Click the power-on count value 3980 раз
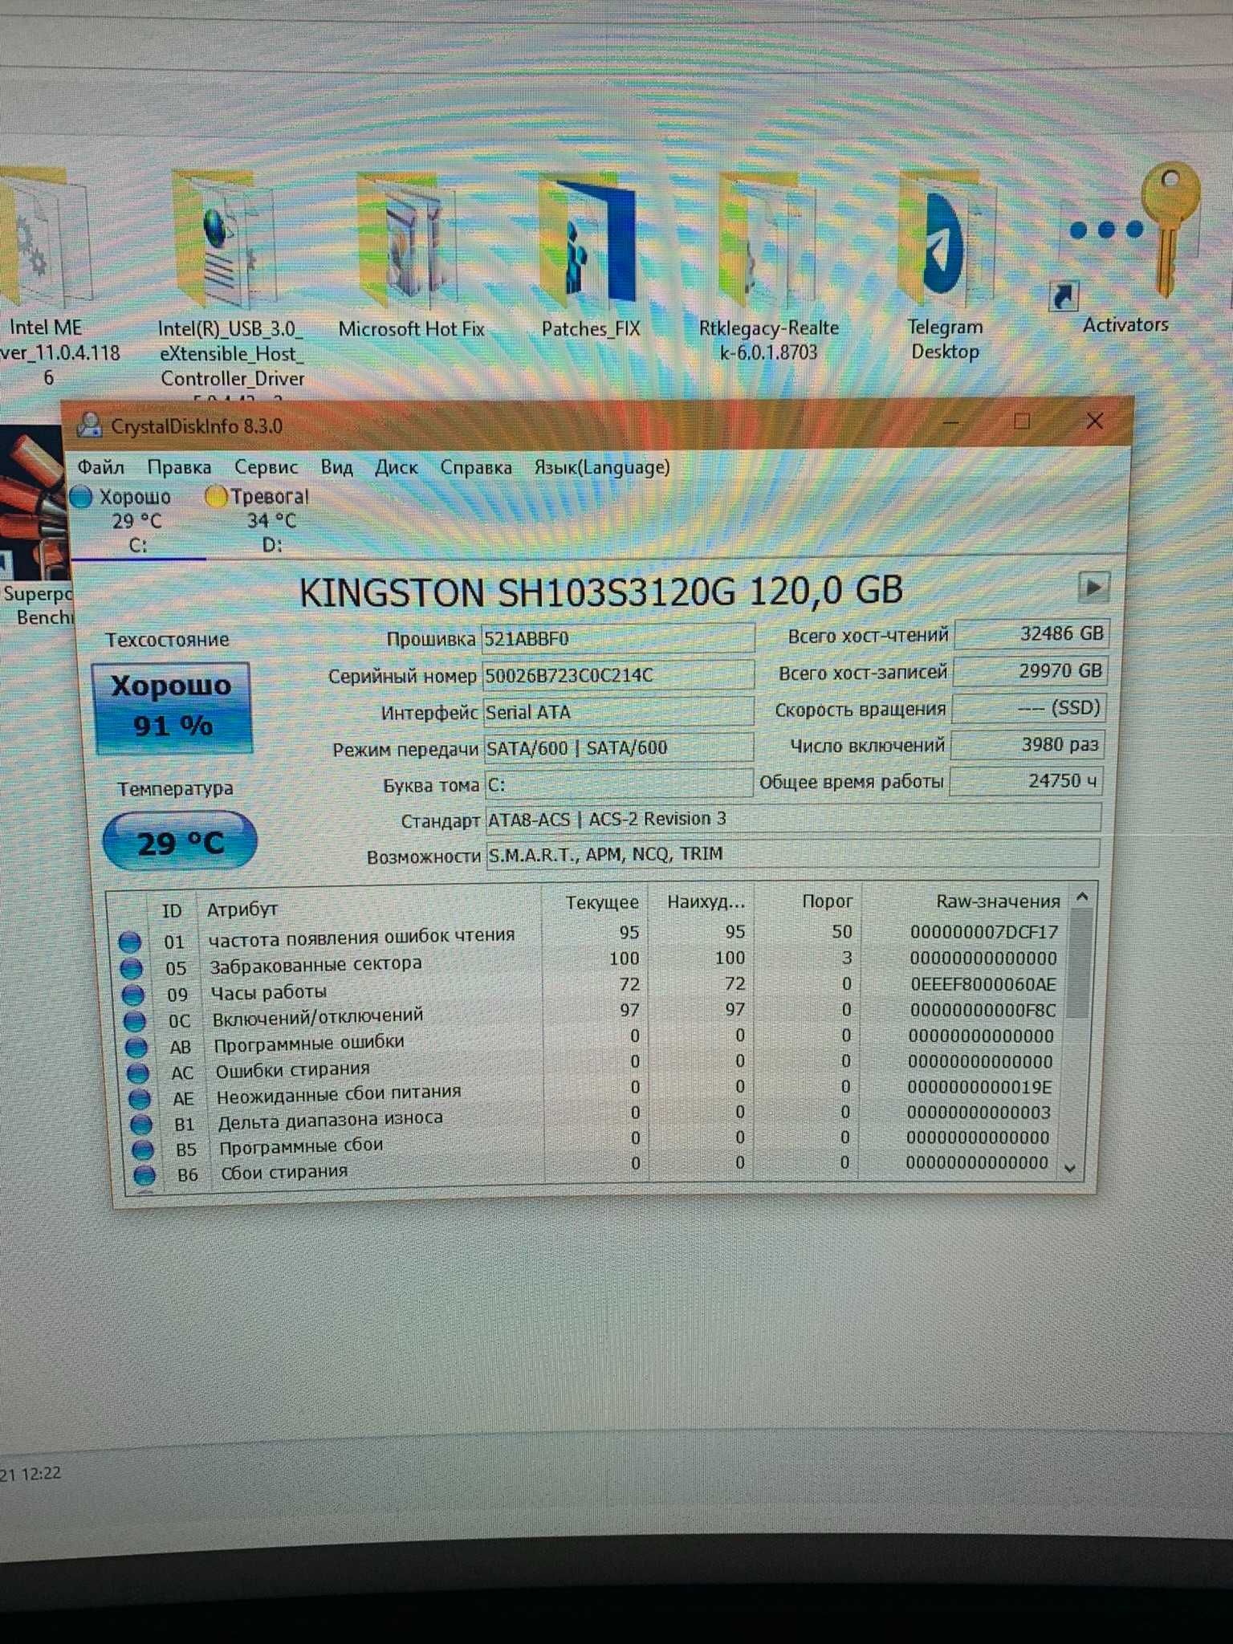 1027,745
